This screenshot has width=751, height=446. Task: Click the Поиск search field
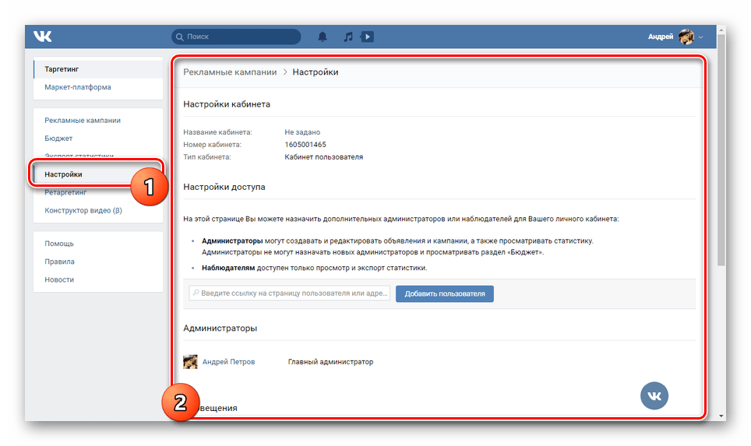coord(236,37)
